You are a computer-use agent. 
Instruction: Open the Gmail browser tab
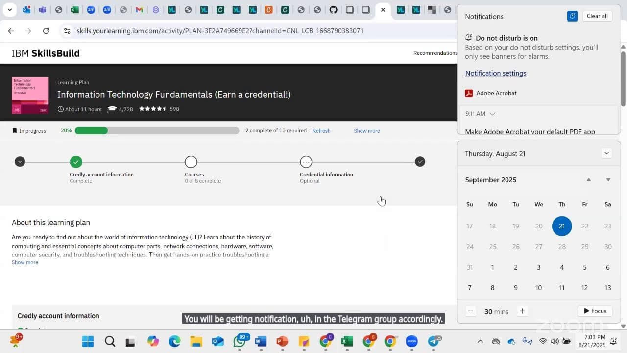click(x=139, y=10)
